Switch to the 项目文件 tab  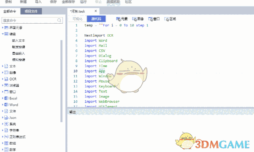pyautogui.click(x=31, y=11)
